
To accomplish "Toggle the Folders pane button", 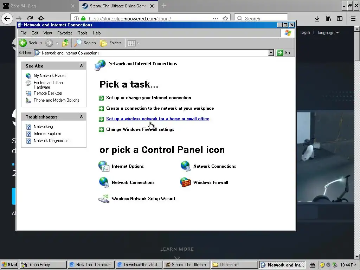I will point(111,43).
